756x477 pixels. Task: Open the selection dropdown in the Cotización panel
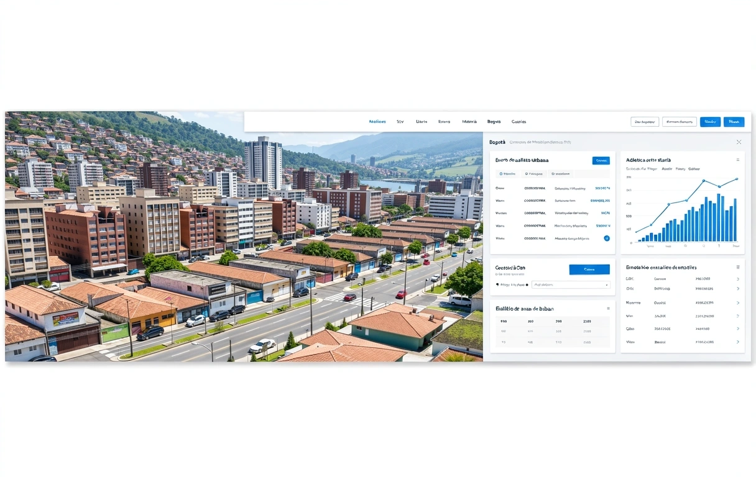570,284
